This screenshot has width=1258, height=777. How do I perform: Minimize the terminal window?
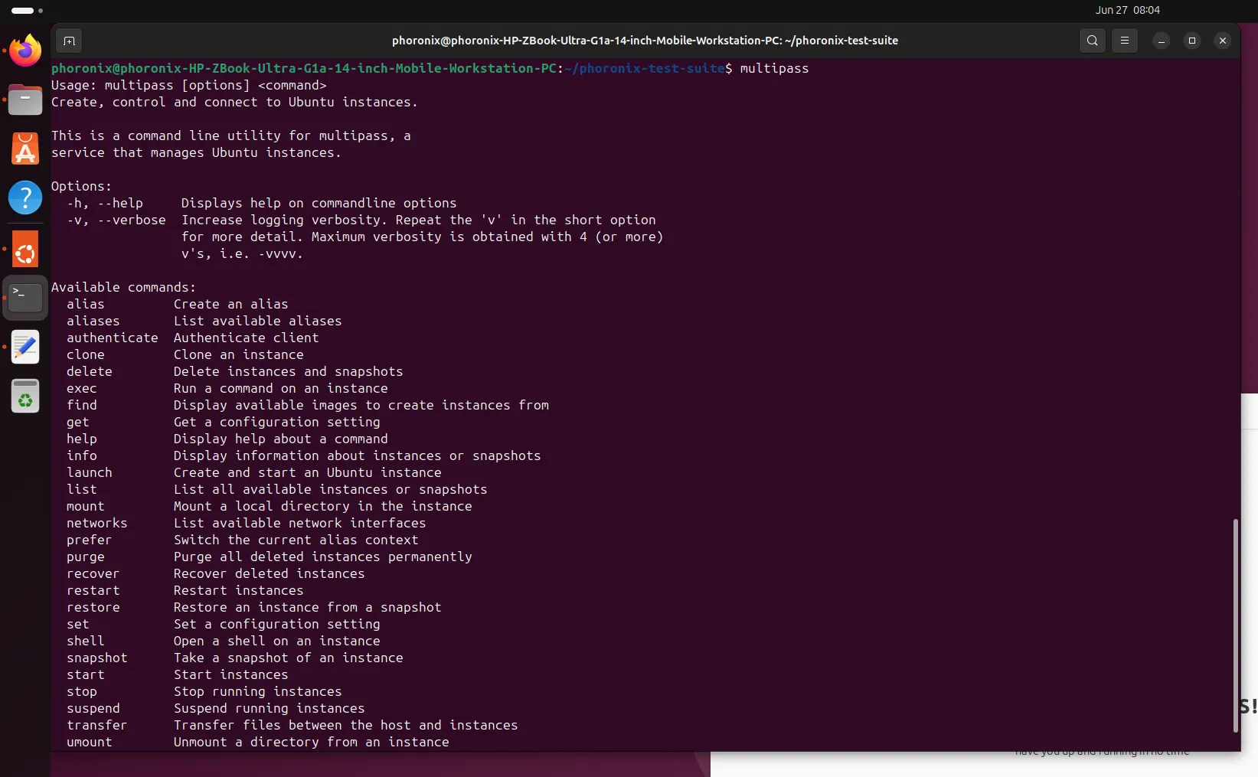pos(1162,41)
